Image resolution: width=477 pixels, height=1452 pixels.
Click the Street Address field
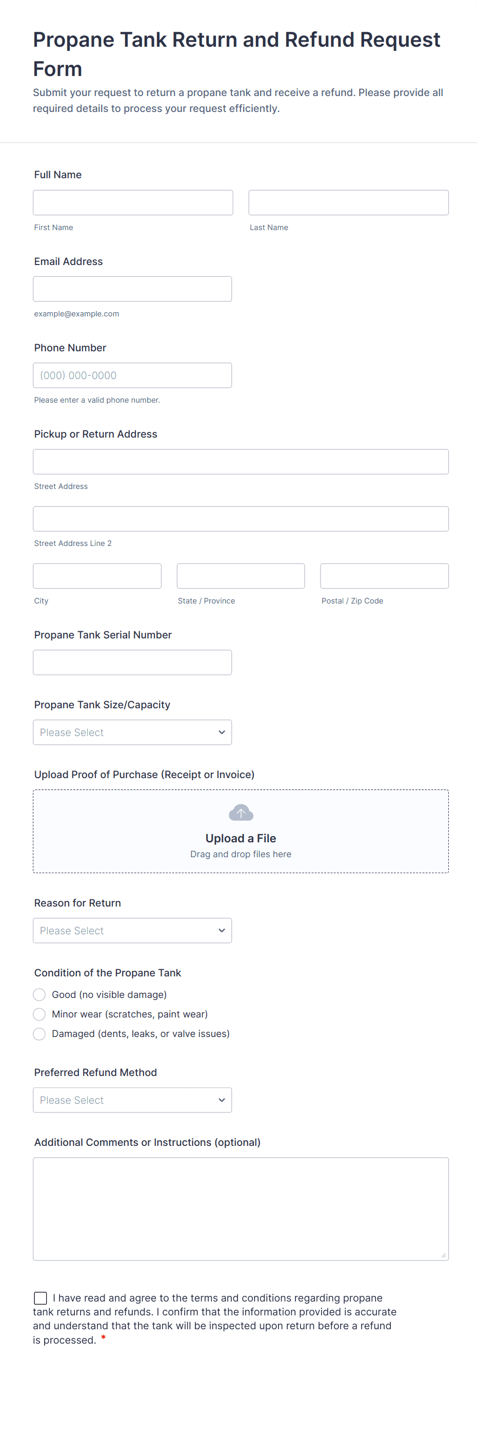[241, 462]
